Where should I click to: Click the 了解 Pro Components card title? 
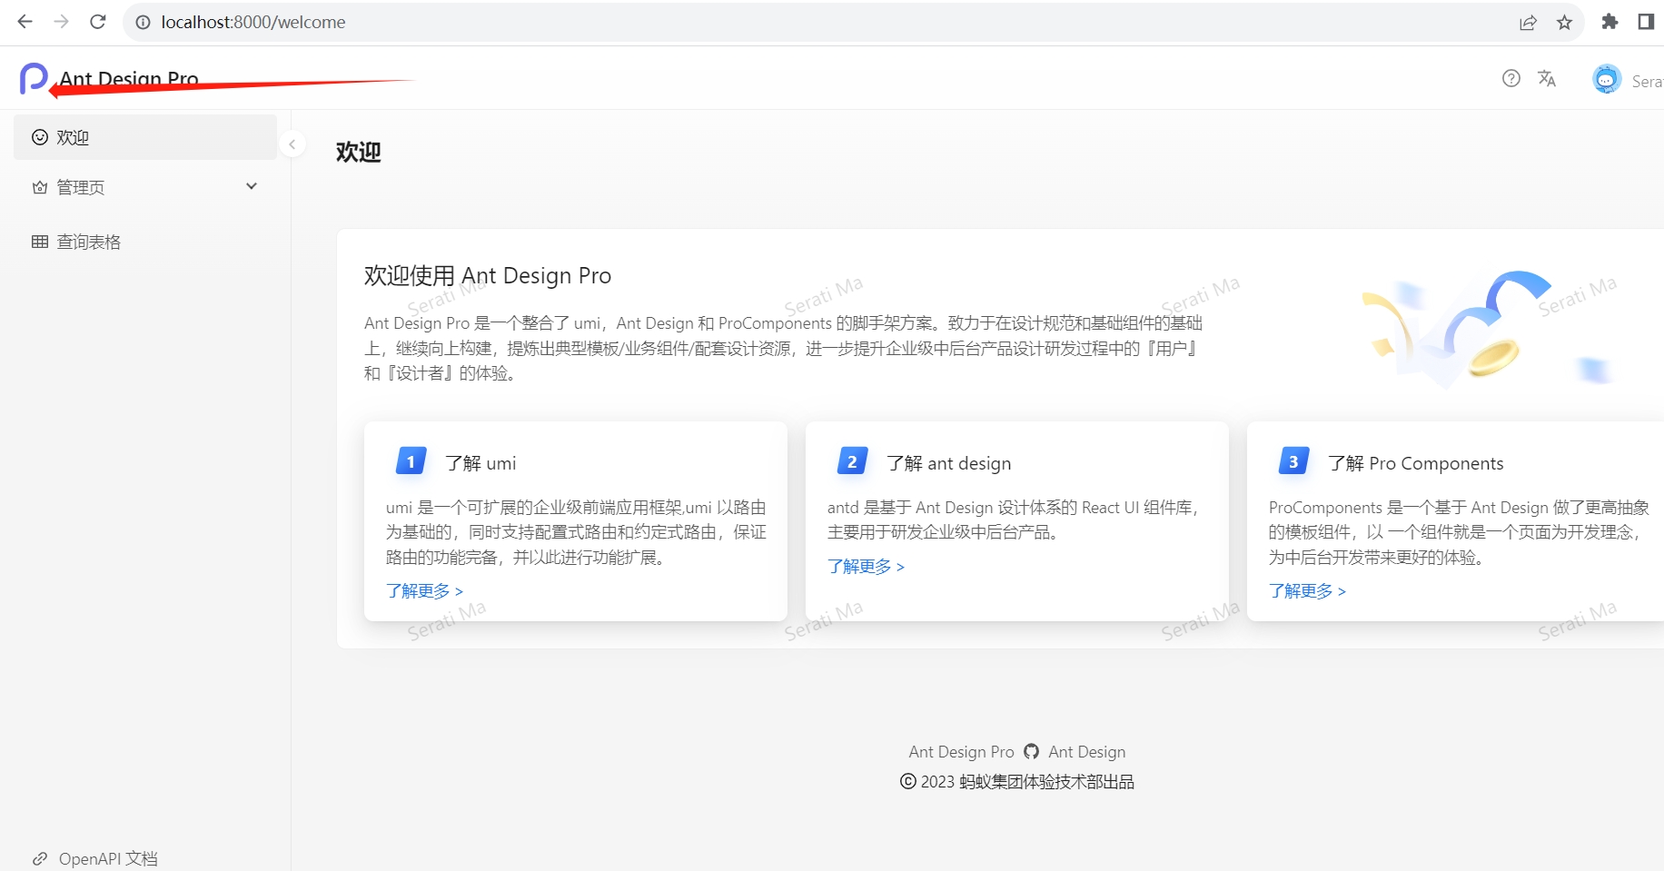(x=1416, y=463)
